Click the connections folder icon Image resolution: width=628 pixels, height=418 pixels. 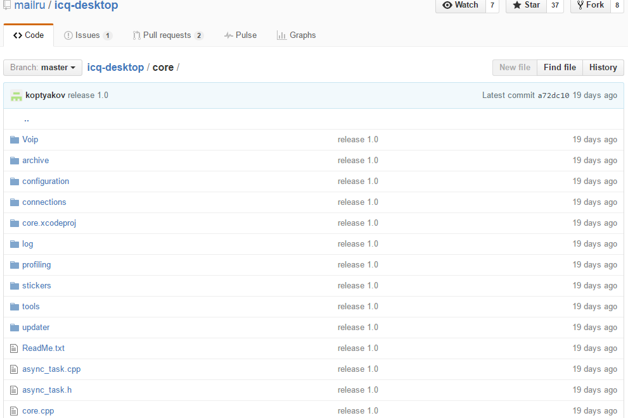15,202
